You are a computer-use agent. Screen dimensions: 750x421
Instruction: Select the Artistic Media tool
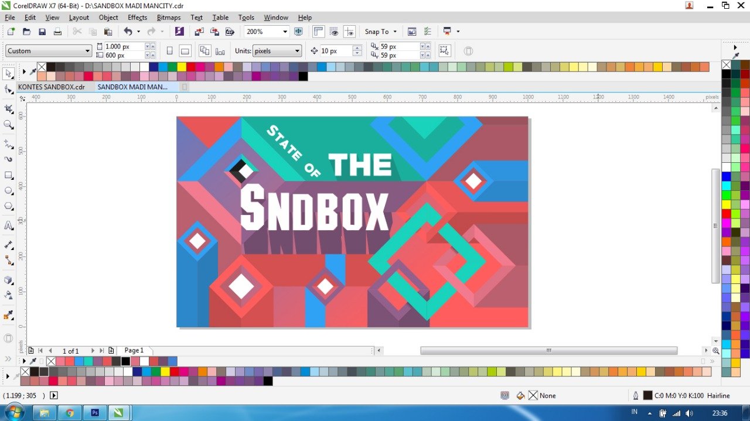(x=8, y=159)
